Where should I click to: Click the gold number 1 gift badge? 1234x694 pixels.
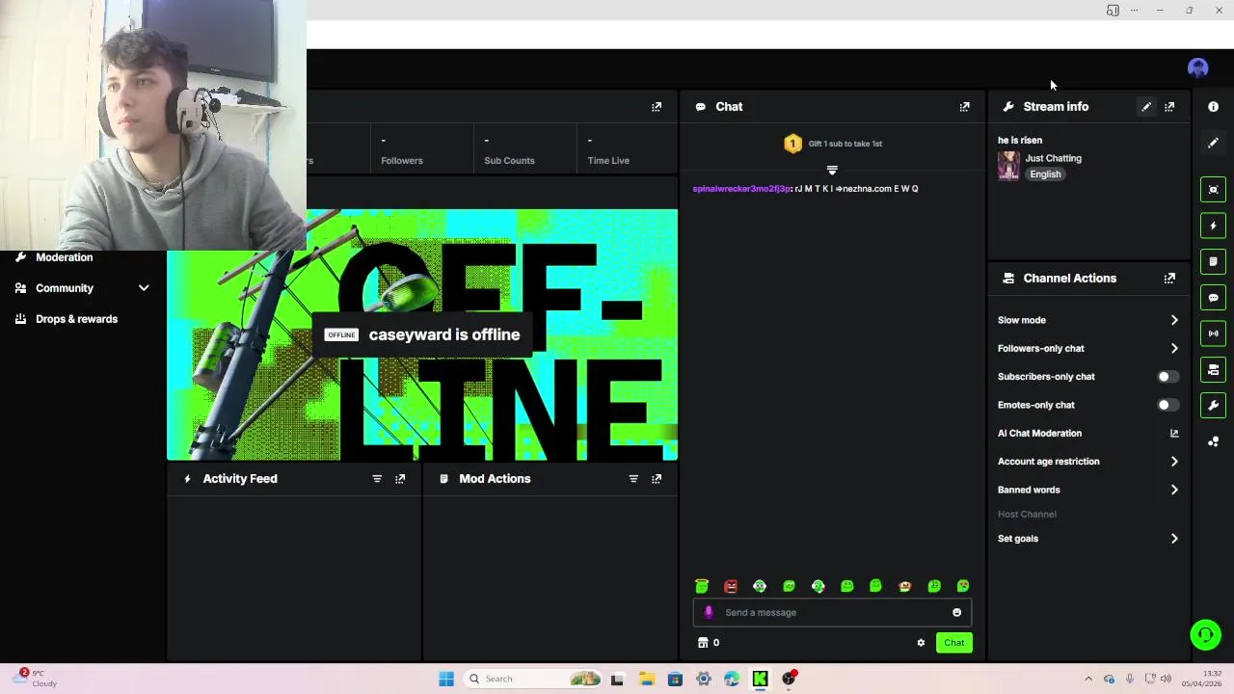click(x=792, y=144)
